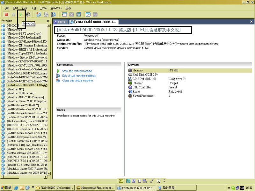Click the Internet Explorer quick launch icon

pos(16,188)
